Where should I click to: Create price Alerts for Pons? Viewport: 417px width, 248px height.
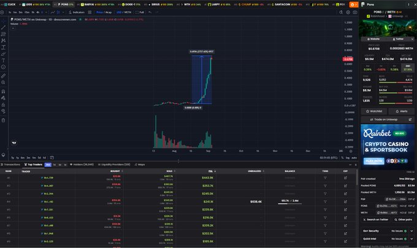tap(402, 111)
